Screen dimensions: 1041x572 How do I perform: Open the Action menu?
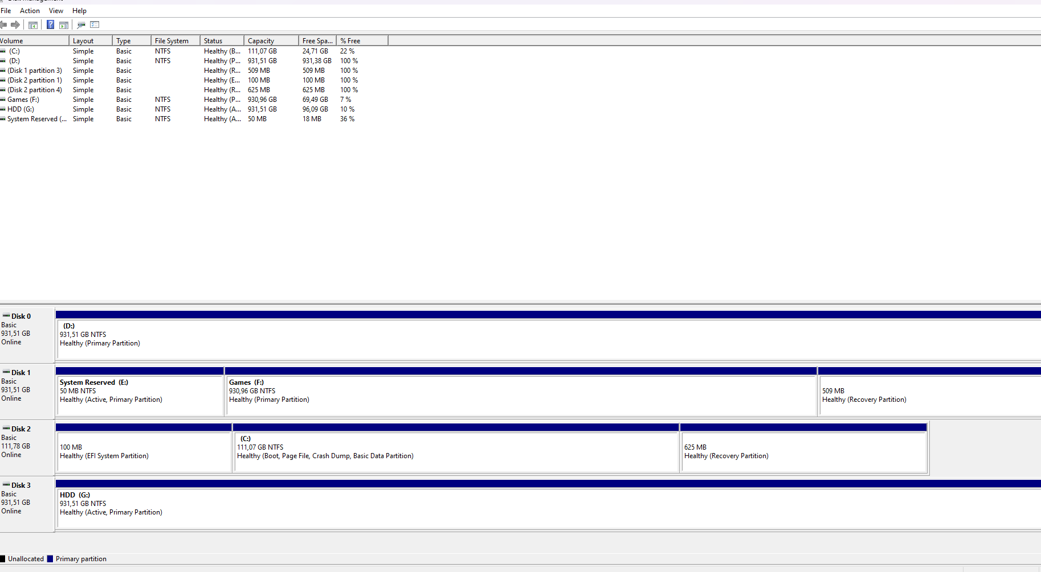(30, 11)
